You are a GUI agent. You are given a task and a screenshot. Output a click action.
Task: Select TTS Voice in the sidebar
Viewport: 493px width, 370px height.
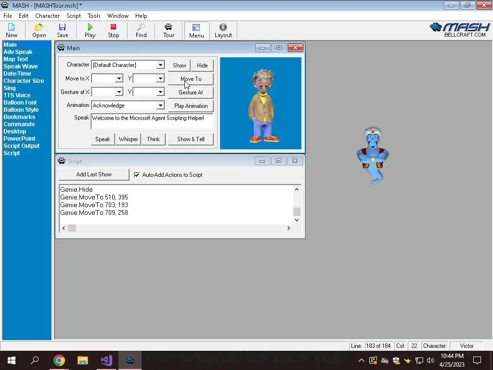coord(17,95)
